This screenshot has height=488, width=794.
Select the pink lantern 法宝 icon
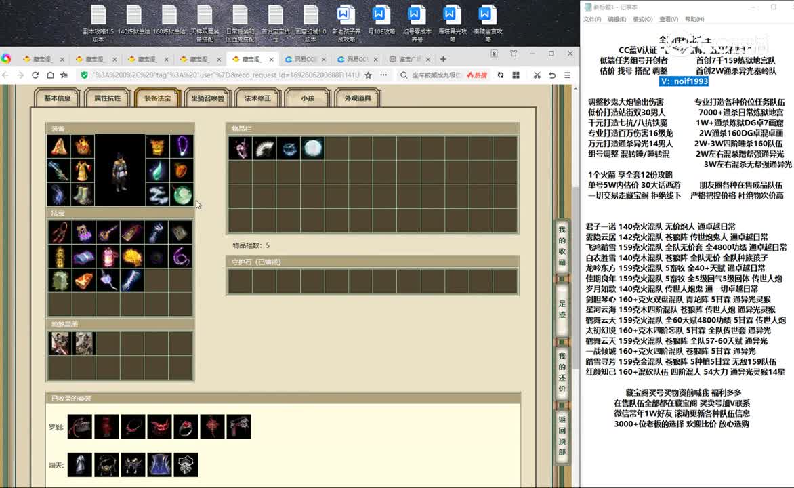coord(108,257)
